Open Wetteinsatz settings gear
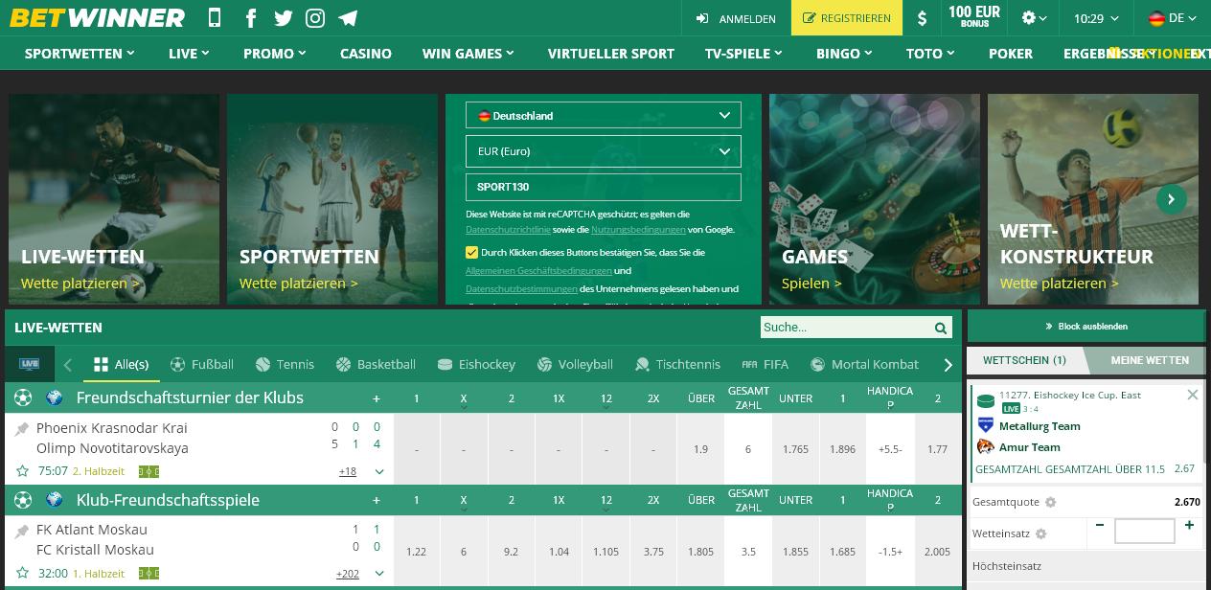The height and width of the screenshot is (590, 1211). point(1041,534)
